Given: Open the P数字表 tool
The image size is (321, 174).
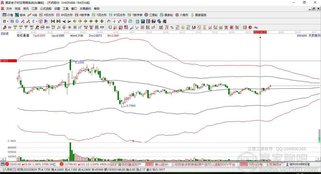Looking at the screenshot, I should click(x=82, y=15).
